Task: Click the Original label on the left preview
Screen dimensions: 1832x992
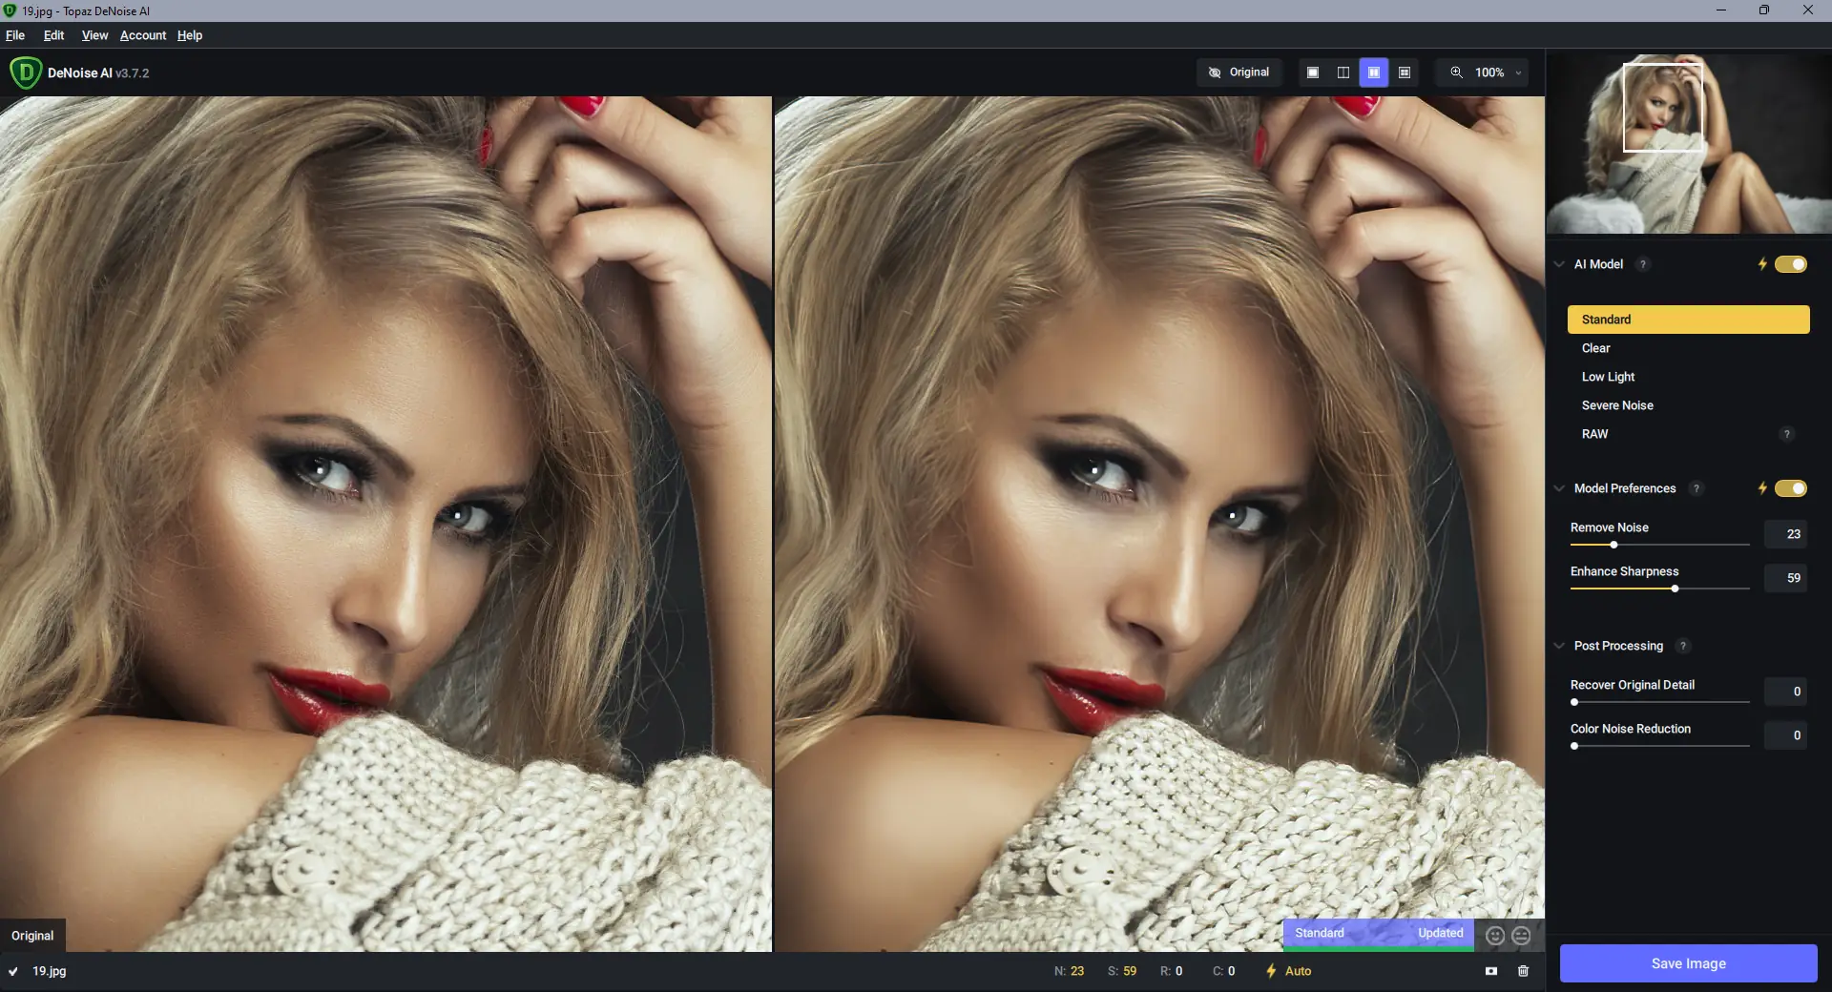Action: (32, 936)
